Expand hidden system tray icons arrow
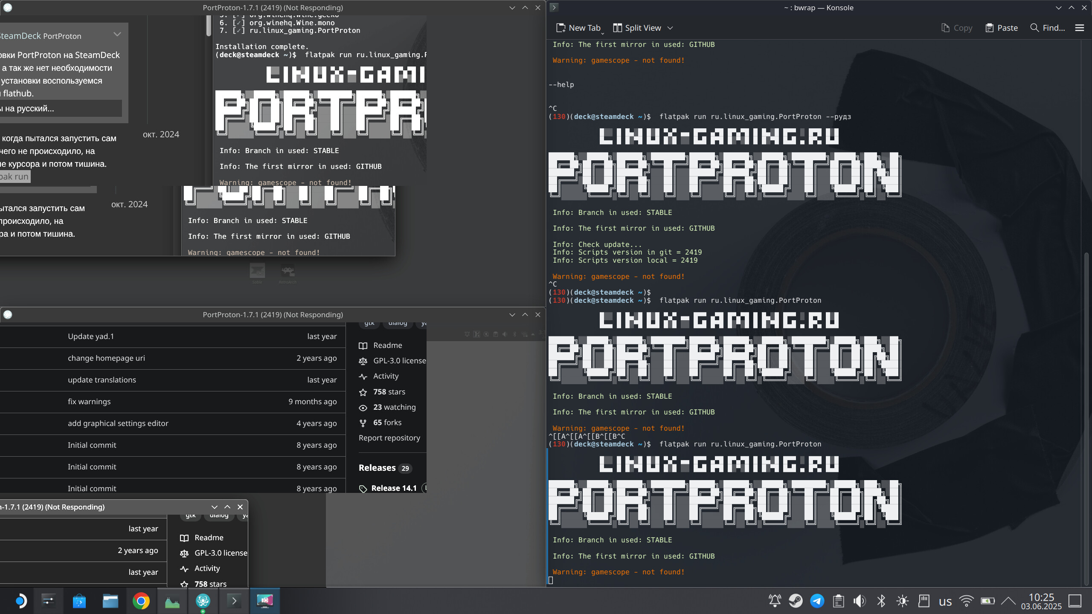 click(1008, 601)
